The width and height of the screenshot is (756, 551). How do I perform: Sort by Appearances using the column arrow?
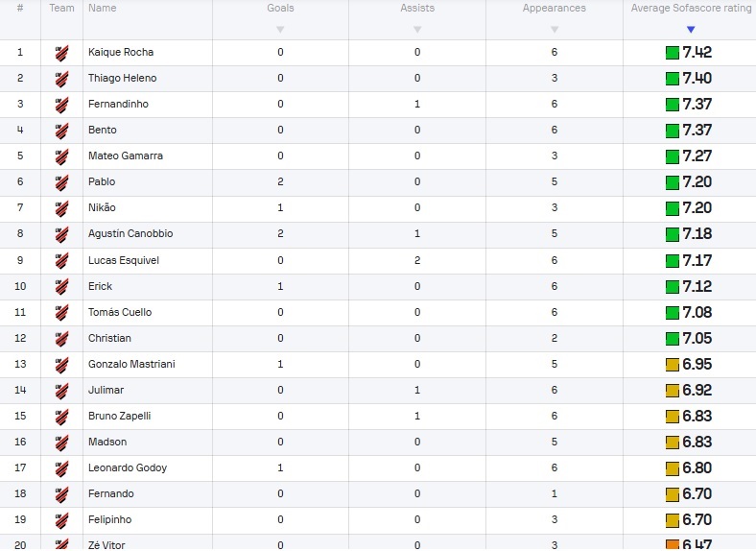[x=555, y=30]
